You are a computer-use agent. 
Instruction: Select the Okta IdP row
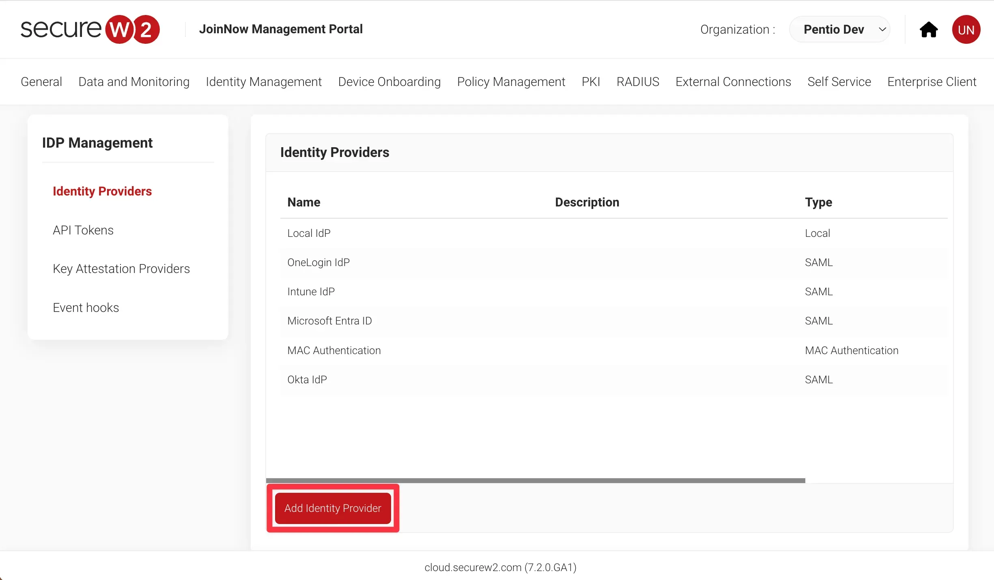pos(307,379)
